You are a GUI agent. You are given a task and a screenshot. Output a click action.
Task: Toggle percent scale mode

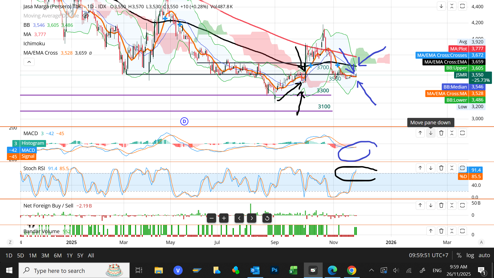(459, 255)
